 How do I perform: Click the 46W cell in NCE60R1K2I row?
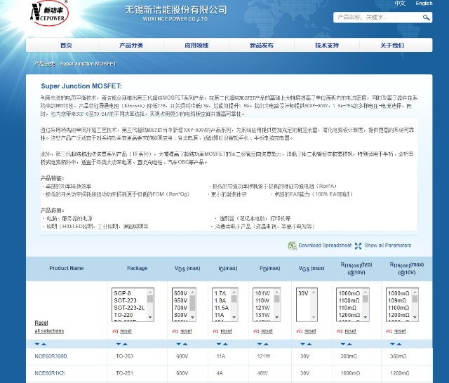point(262,373)
